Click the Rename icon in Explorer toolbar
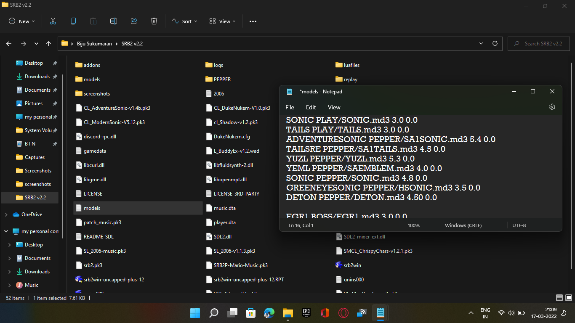 point(114,21)
